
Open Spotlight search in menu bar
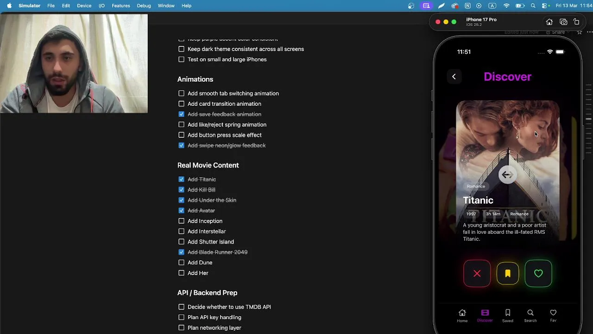[533, 6]
